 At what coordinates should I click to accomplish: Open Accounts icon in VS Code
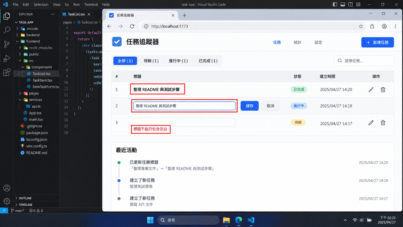[x=7, y=188]
